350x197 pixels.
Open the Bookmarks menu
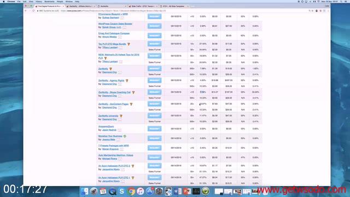[49, 1]
